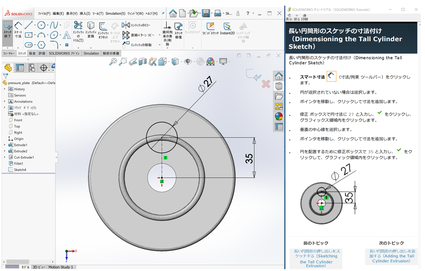Select the Sketch Text (A) tool
Image resolution: width=425 pixels, height=271 pixels.
(67, 35)
